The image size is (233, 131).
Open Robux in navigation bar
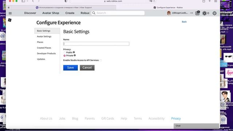tap(85, 13)
